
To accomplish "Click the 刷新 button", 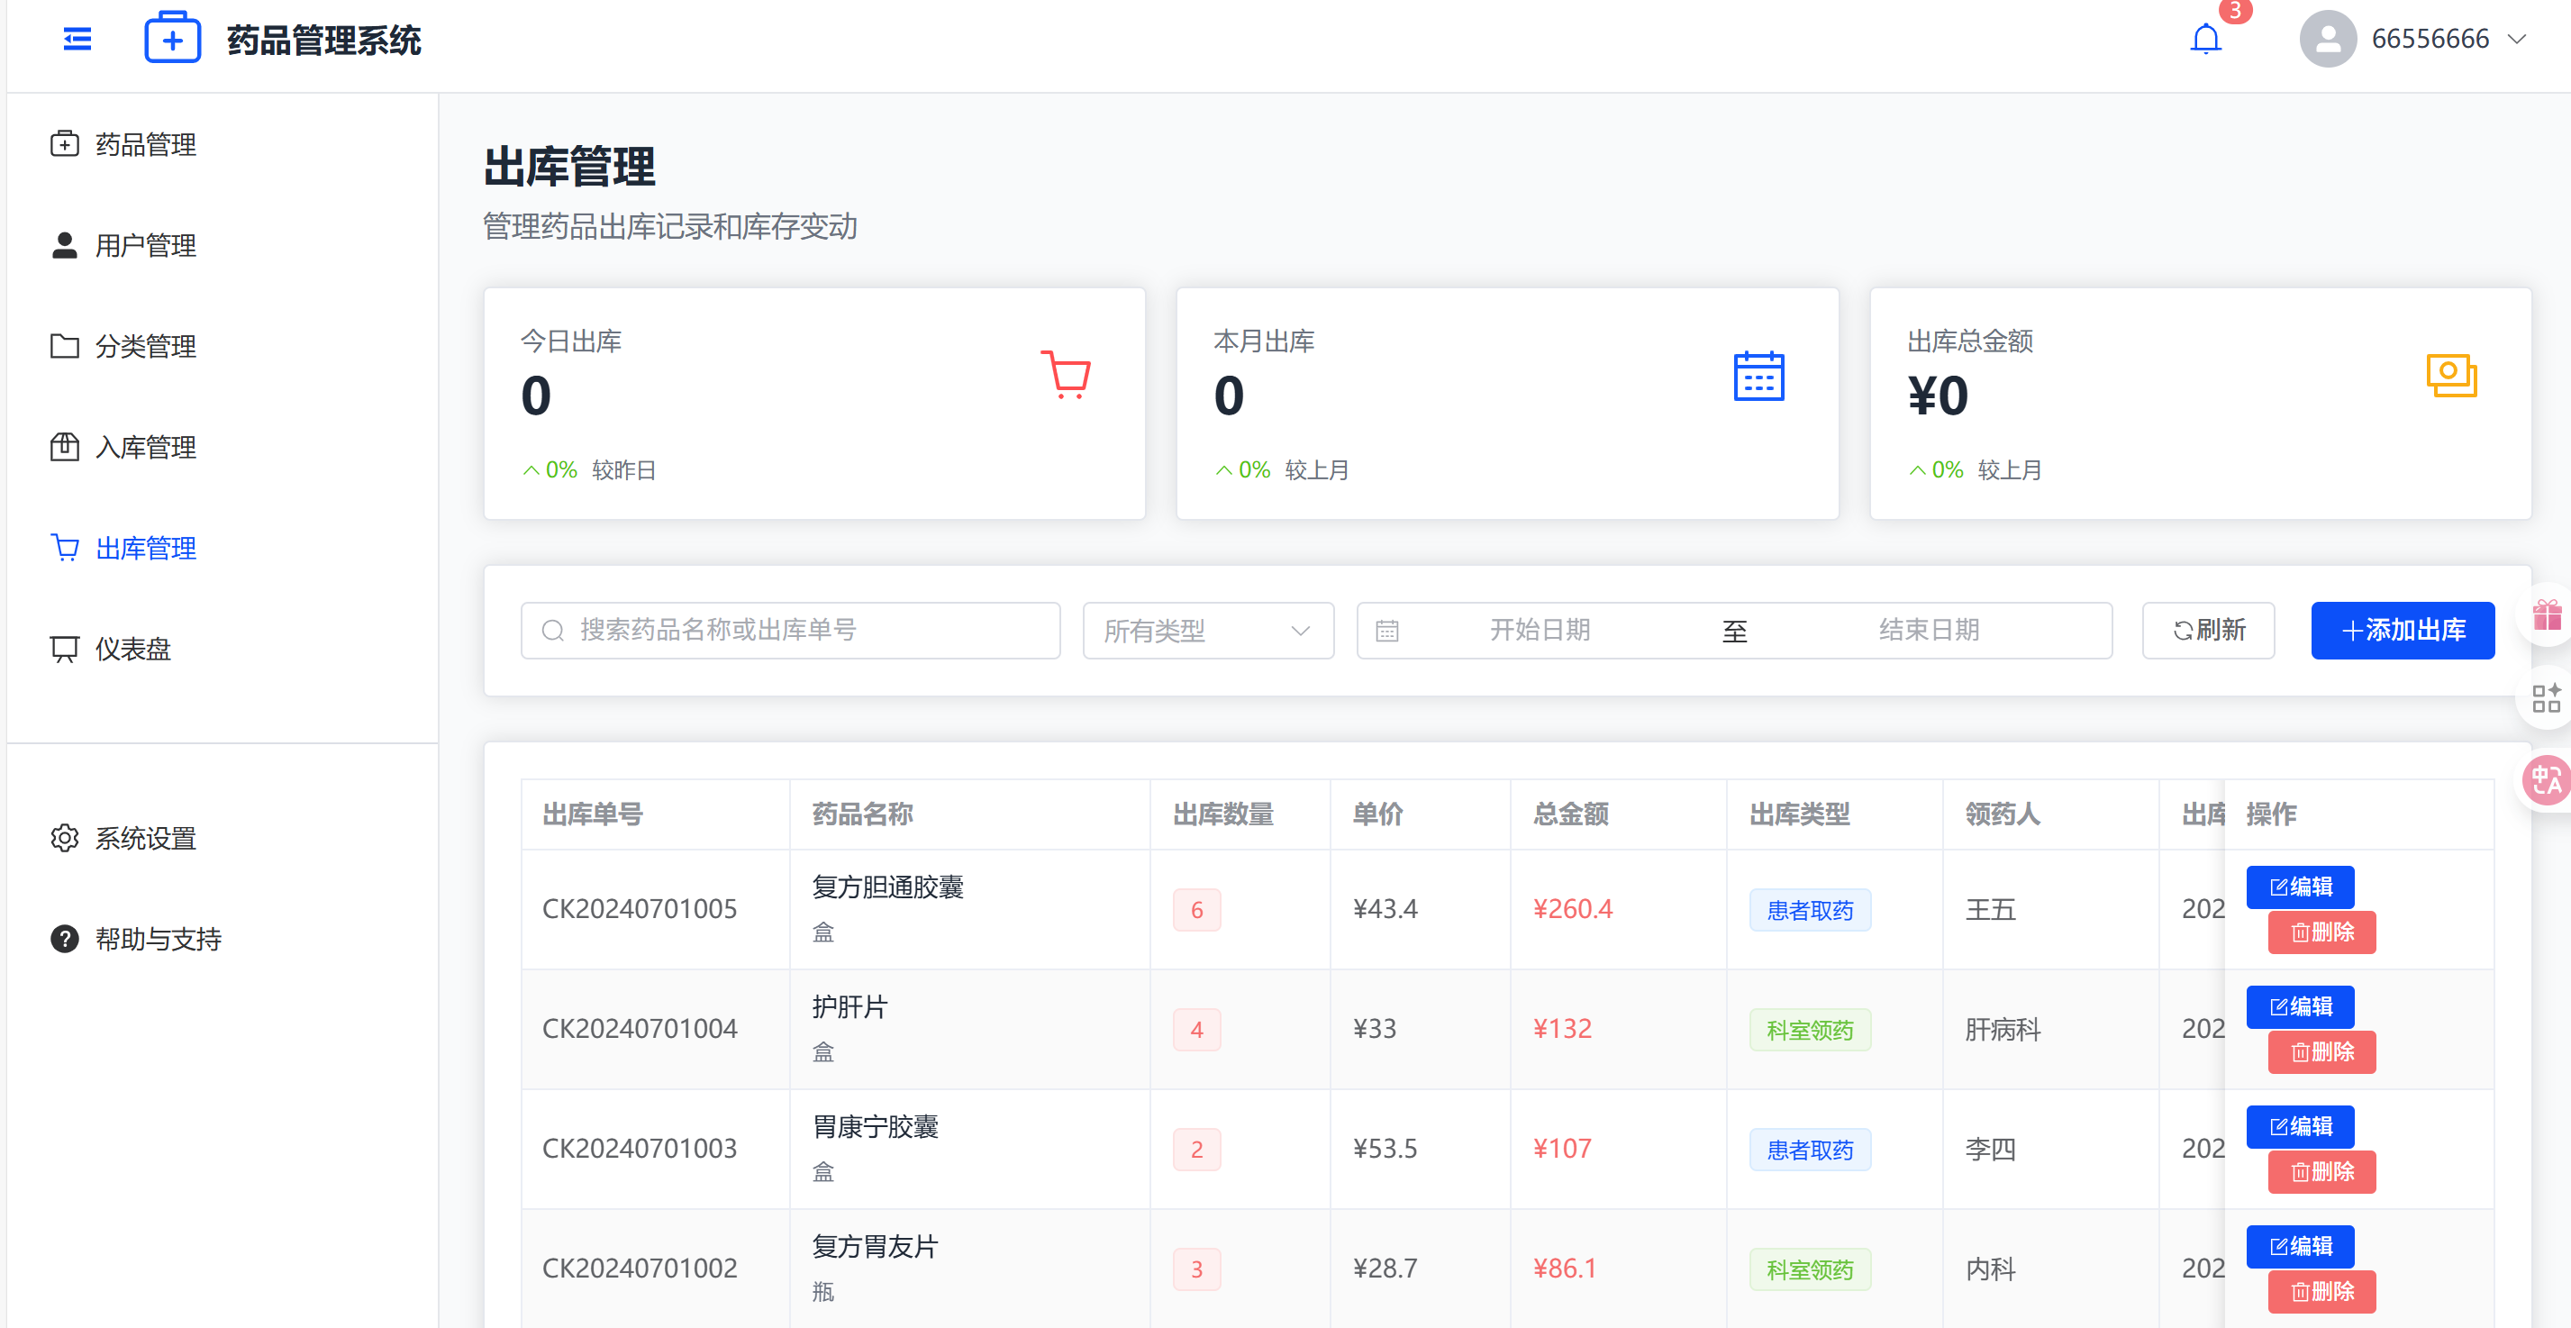I will pos(2208,630).
